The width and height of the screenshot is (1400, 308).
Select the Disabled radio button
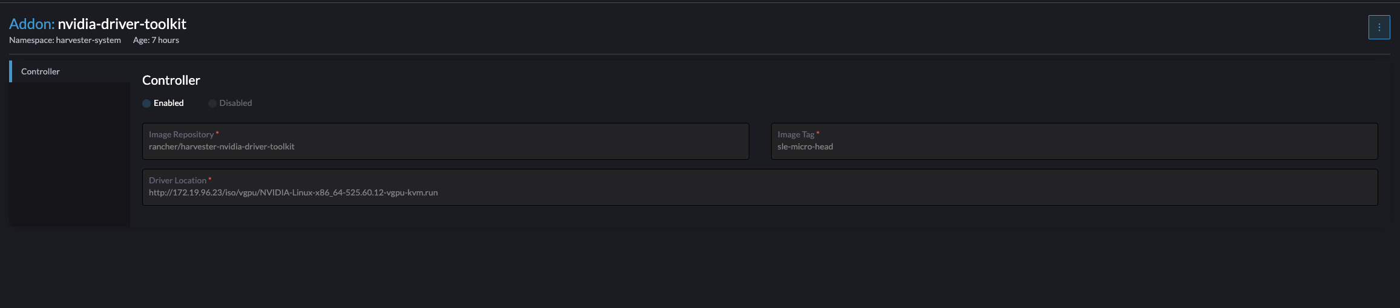(x=212, y=103)
